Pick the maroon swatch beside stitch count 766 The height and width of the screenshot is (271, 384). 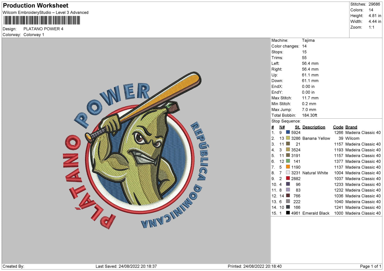pos(288,196)
